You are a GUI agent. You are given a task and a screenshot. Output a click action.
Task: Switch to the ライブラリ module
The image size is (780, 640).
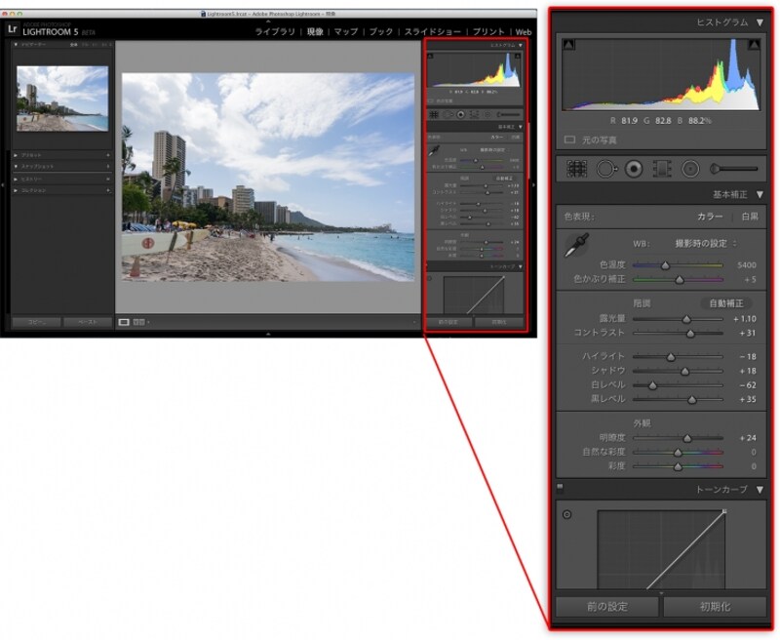[275, 32]
